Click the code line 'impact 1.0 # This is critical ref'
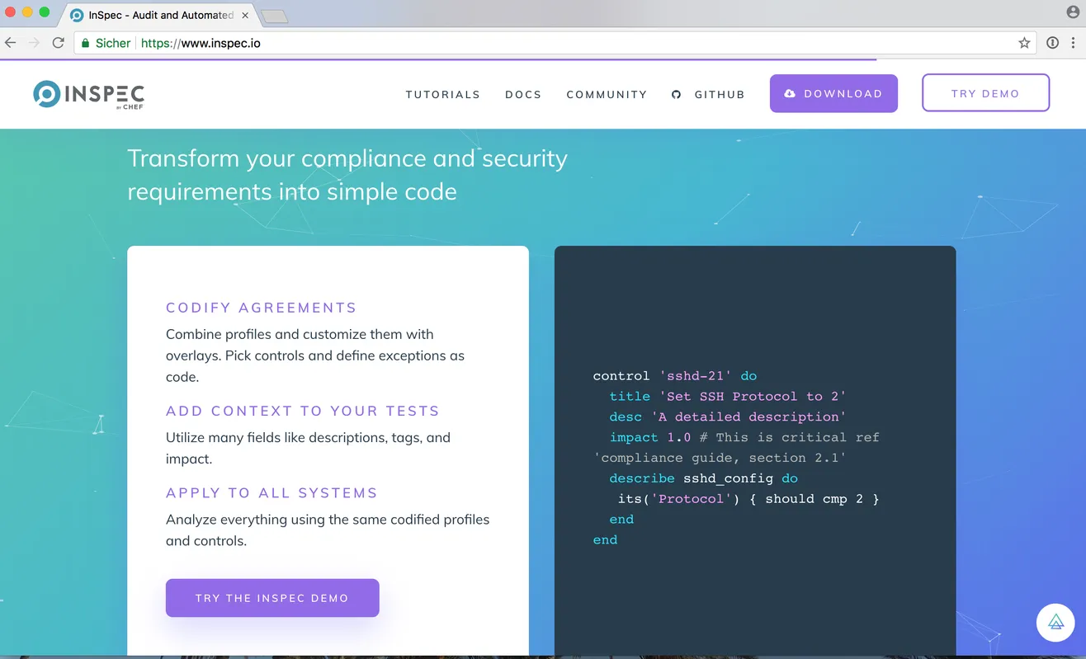The width and height of the screenshot is (1086, 659). 744,437
